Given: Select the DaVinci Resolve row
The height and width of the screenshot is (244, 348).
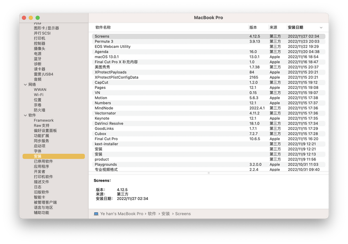Looking at the screenshot, I should [x=209, y=124].
